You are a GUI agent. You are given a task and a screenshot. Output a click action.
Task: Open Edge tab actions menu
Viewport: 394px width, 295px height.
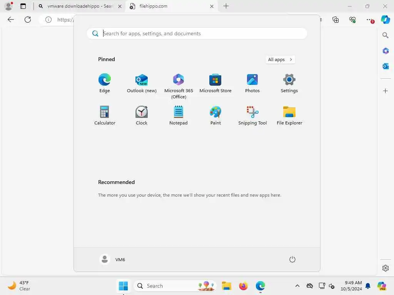pos(23,6)
